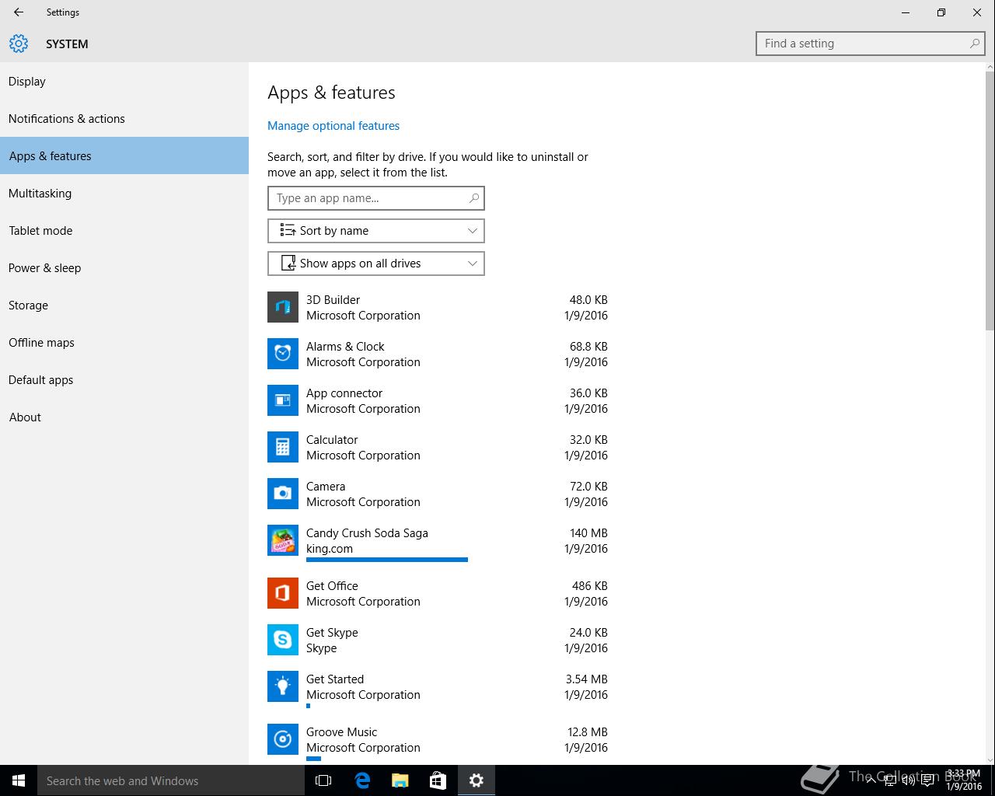Select the Camera name text
This screenshot has height=796, width=995.
pos(326,487)
